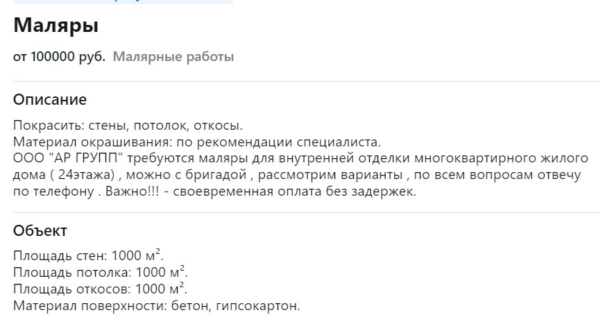Select the "Описание" section heading
612x324 pixels.
point(50,99)
